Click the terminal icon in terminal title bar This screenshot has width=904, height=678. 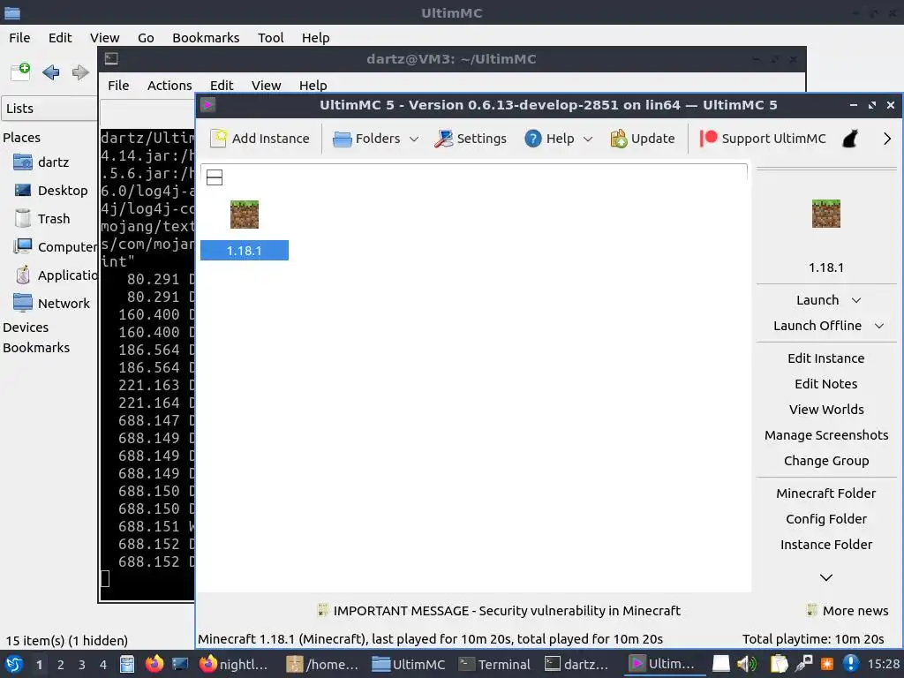pyautogui.click(x=111, y=59)
